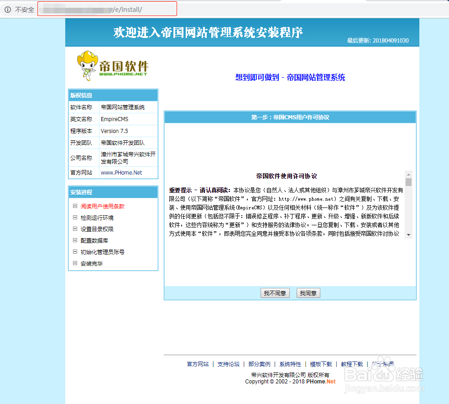Click the 欢迎进入帝国网站管理系统安装程序 banner title

tap(208, 32)
